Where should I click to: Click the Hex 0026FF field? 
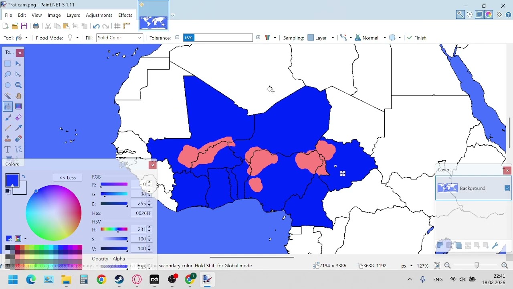[x=141, y=213]
